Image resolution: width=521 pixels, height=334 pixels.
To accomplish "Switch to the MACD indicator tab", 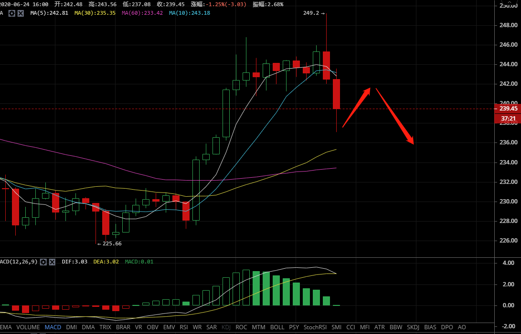I will tap(53, 327).
